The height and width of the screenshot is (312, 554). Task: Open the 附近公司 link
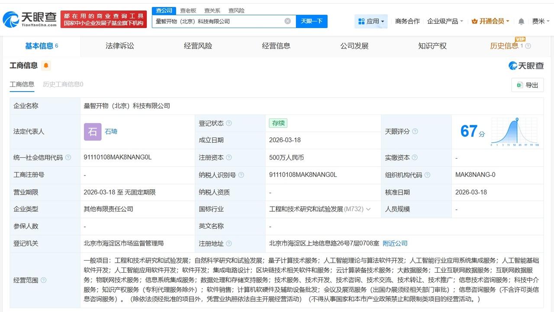pyautogui.click(x=395, y=243)
